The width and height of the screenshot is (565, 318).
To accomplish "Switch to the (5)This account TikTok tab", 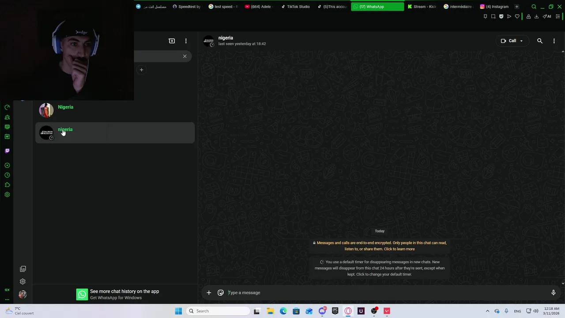I will coord(332,7).
